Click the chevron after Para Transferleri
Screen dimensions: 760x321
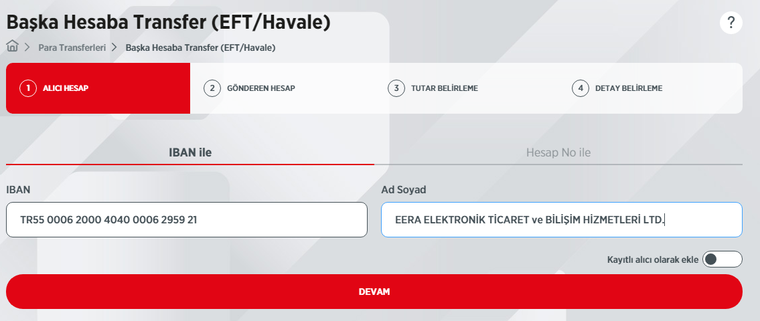[x=115, y=47]
